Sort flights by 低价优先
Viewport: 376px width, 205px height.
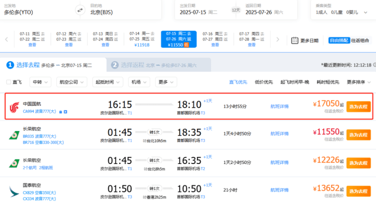[x=264, y=82]
